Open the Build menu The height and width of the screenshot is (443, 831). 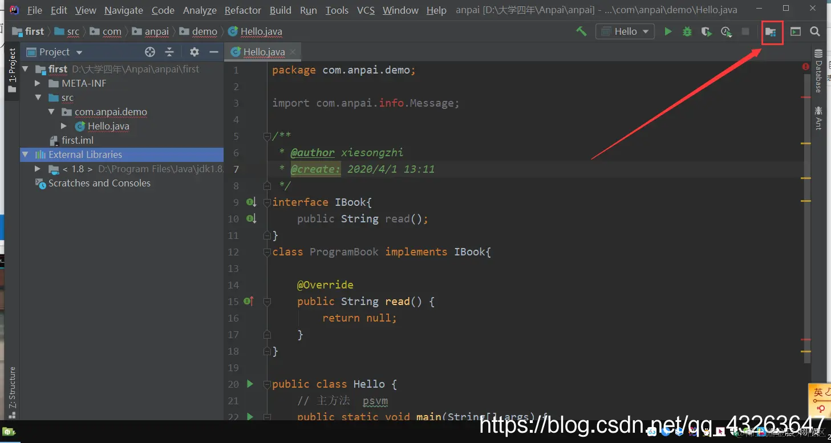click(x=281, y=10)
